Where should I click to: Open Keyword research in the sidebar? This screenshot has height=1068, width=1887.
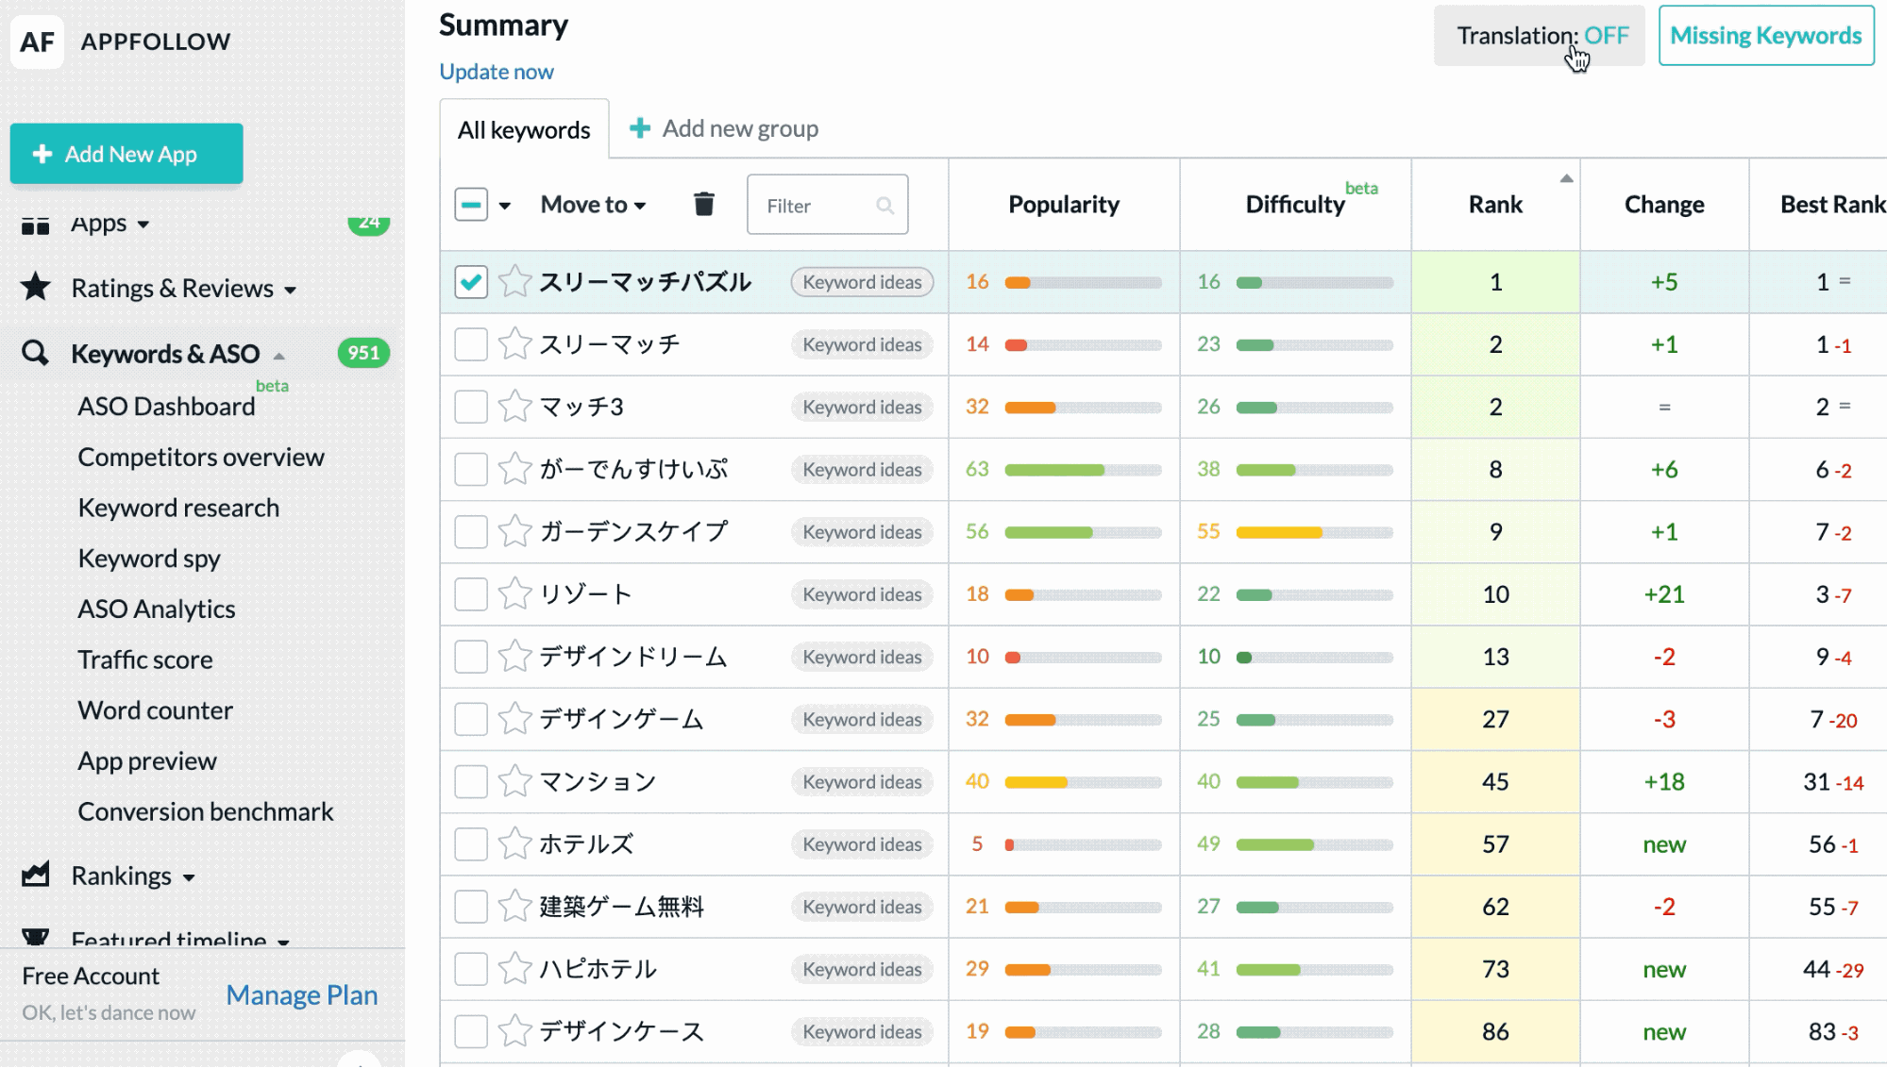[178, 508]
